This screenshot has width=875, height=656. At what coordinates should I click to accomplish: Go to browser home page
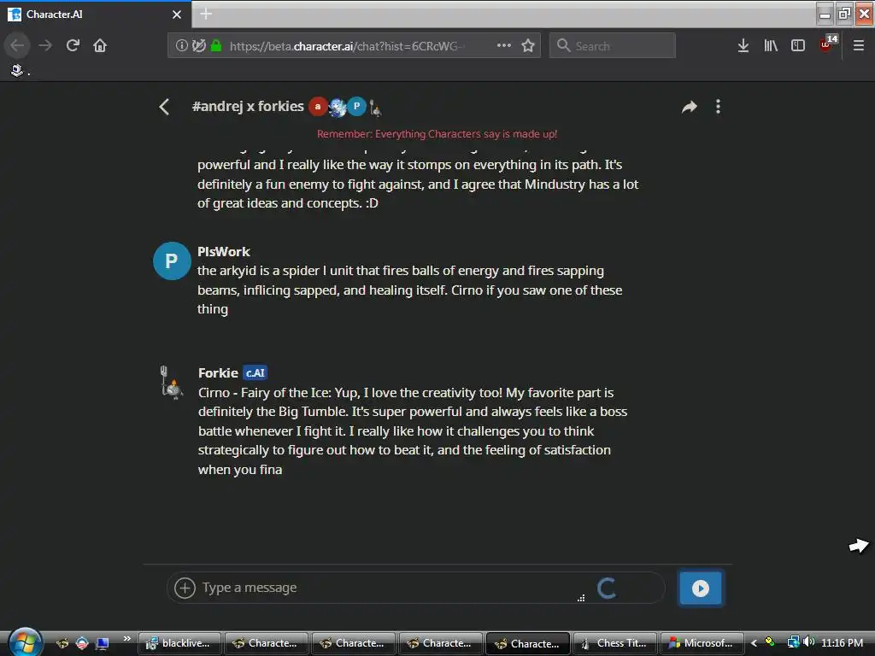100,45
